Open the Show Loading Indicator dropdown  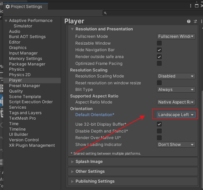(176, 145)
